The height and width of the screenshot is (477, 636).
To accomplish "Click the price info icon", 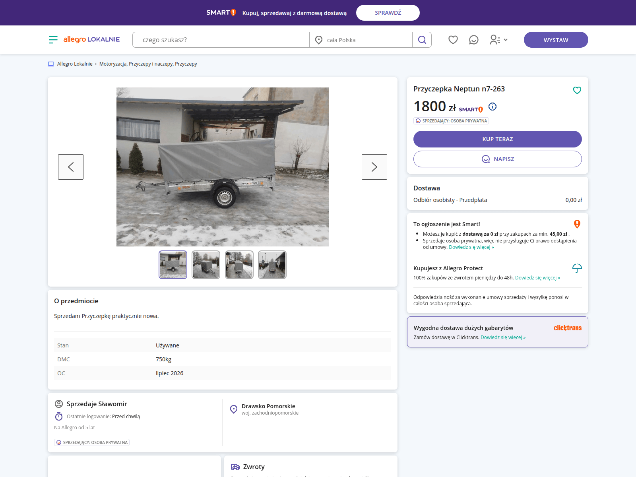I will tap(492, 107).
